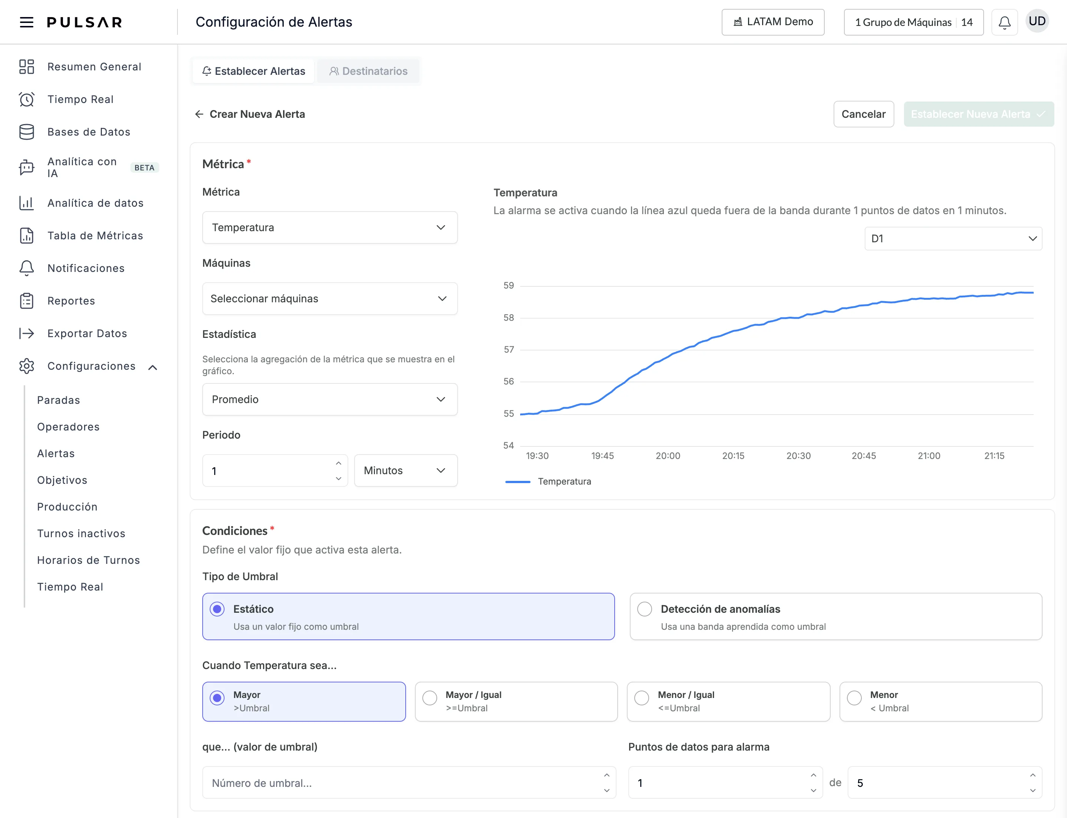The height and width of the screenshot is (818, 1067).
Task: Click the notification bell icon in header
Action: pyautogui.click(x=1004, y=22)
